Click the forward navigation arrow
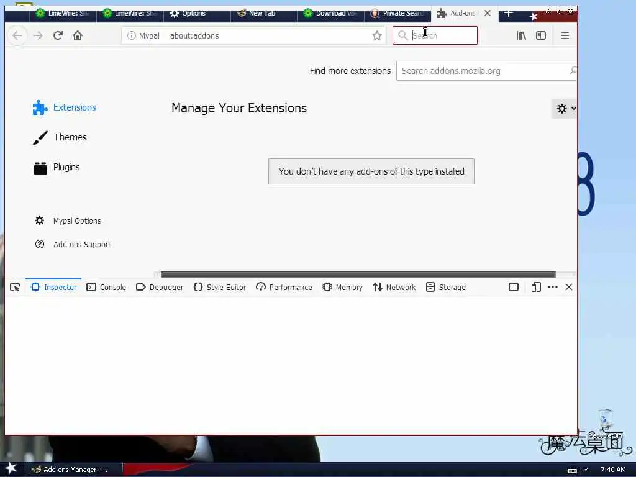This screenshot has height=477, width=636. click(38, 35)
